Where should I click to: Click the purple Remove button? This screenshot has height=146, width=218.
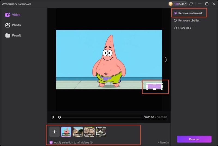click(194, 139)
